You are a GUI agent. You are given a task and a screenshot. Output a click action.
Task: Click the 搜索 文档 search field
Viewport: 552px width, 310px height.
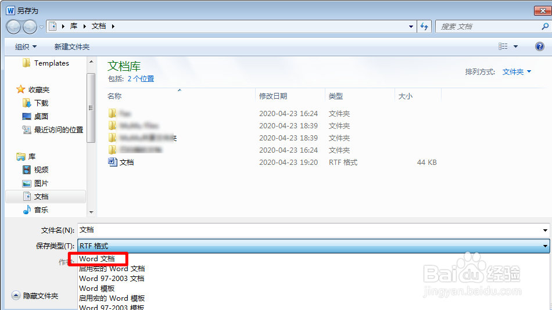[489, 26]
